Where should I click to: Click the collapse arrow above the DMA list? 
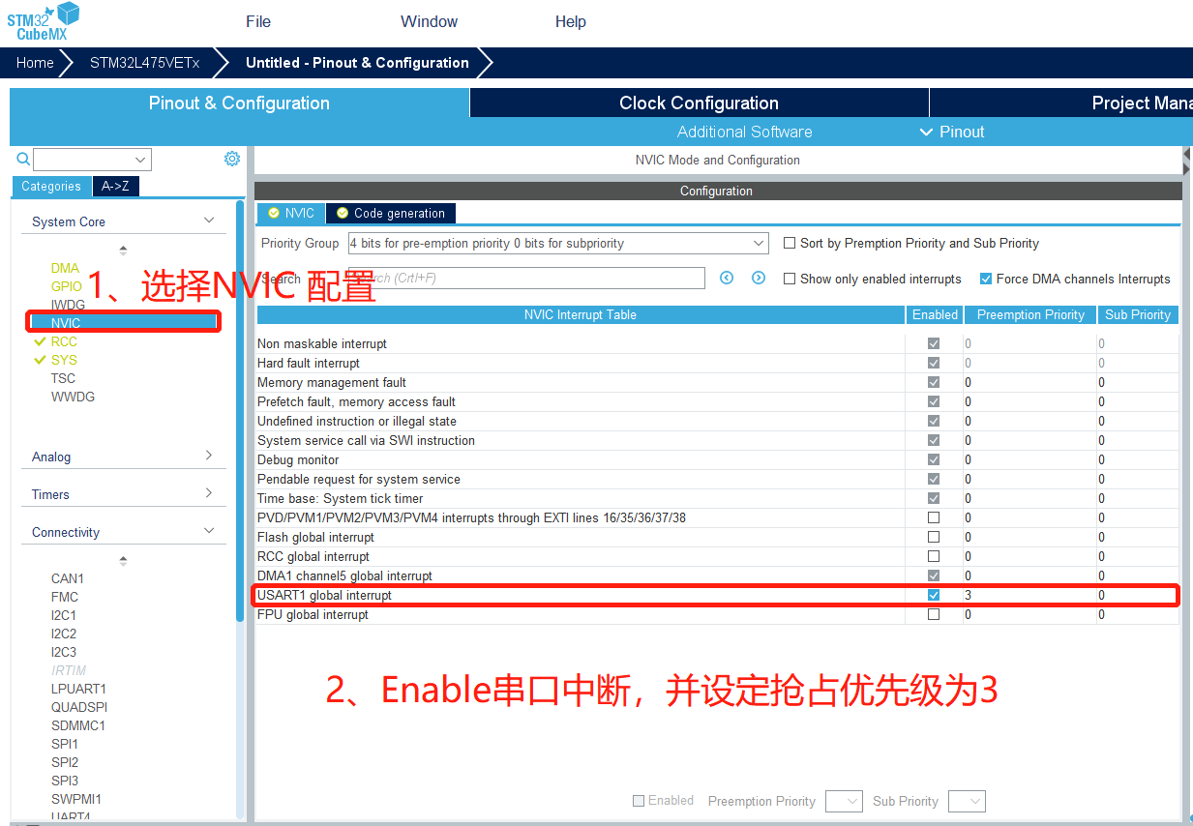(x=123, y=251)
